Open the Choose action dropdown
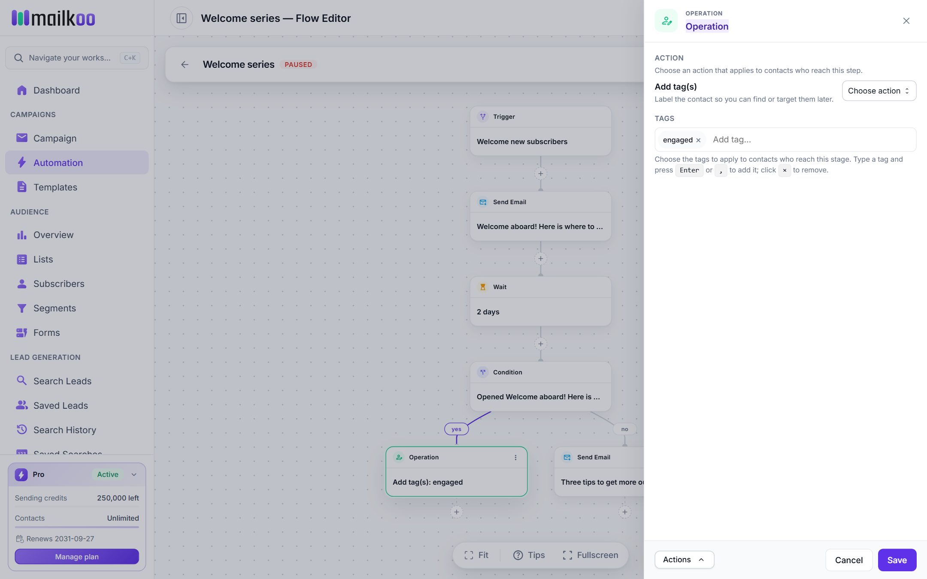 pyautogui.click(x=879, y=91)
